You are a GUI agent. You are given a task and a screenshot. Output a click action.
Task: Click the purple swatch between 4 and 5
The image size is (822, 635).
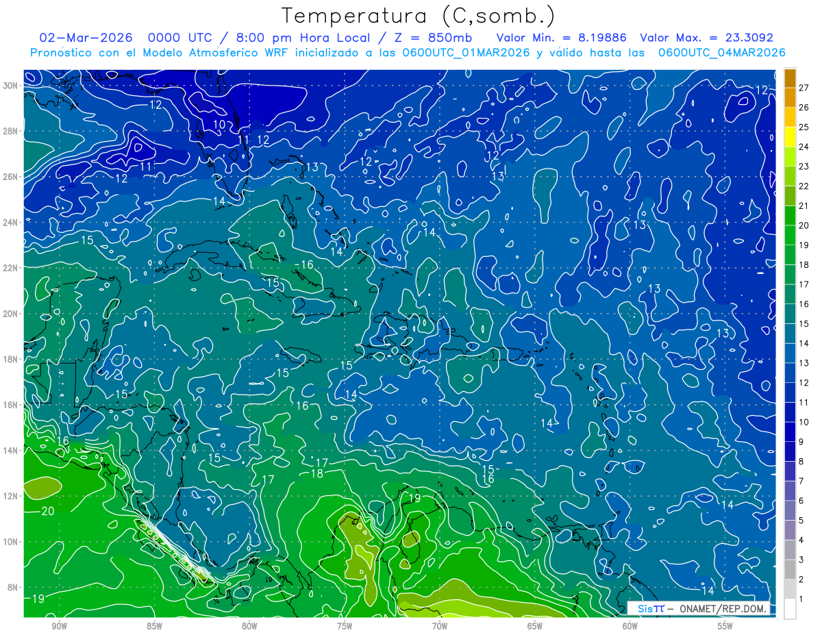tap(790, 530)
